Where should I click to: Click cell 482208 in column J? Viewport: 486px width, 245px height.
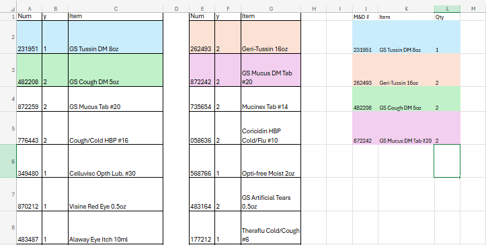[365, 99]
